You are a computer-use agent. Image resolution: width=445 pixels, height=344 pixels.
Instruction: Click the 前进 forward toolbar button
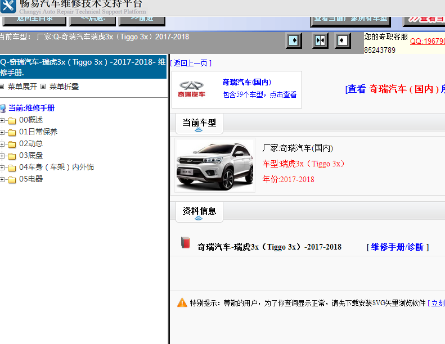[x=142, y=21]
